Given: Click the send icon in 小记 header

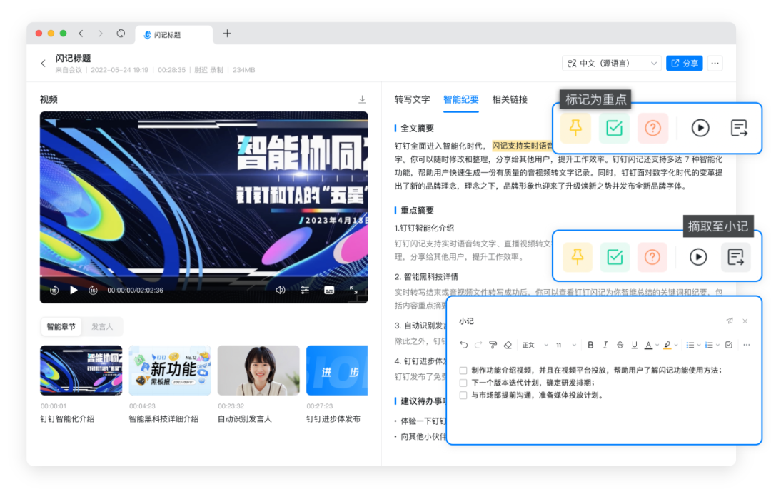Looking at the screenshot, I should (x=730, y=321).
